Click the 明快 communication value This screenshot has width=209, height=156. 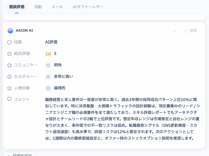[x=58, y=65]
